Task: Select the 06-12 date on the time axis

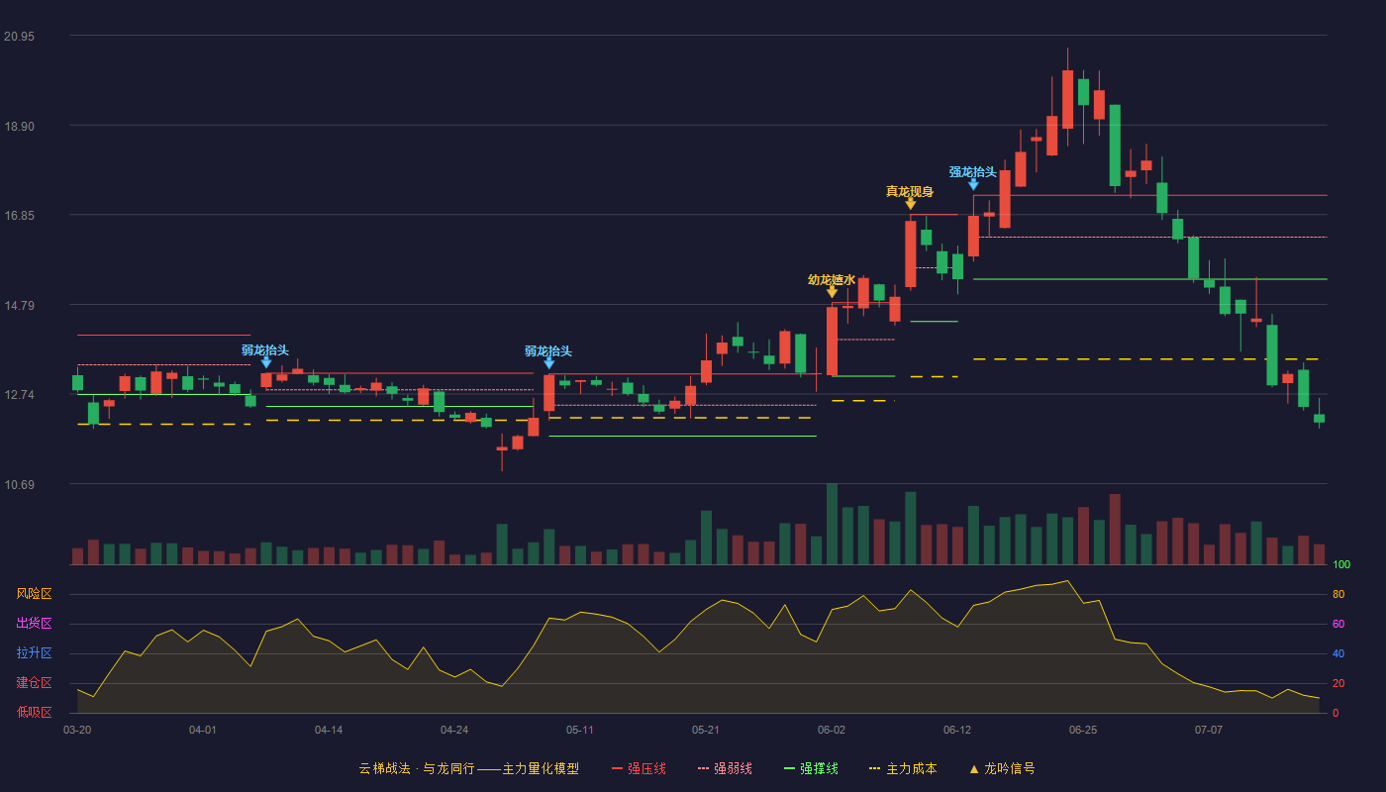Action: coord(957,730)
